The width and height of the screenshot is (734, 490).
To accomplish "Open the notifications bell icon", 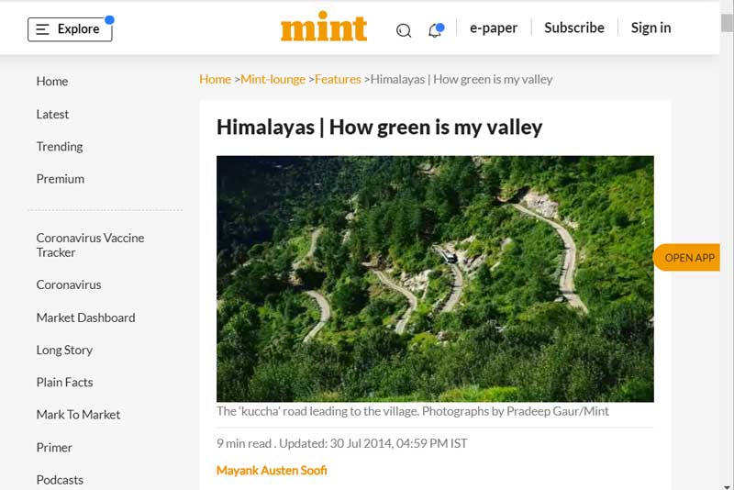I will [435, 30].
